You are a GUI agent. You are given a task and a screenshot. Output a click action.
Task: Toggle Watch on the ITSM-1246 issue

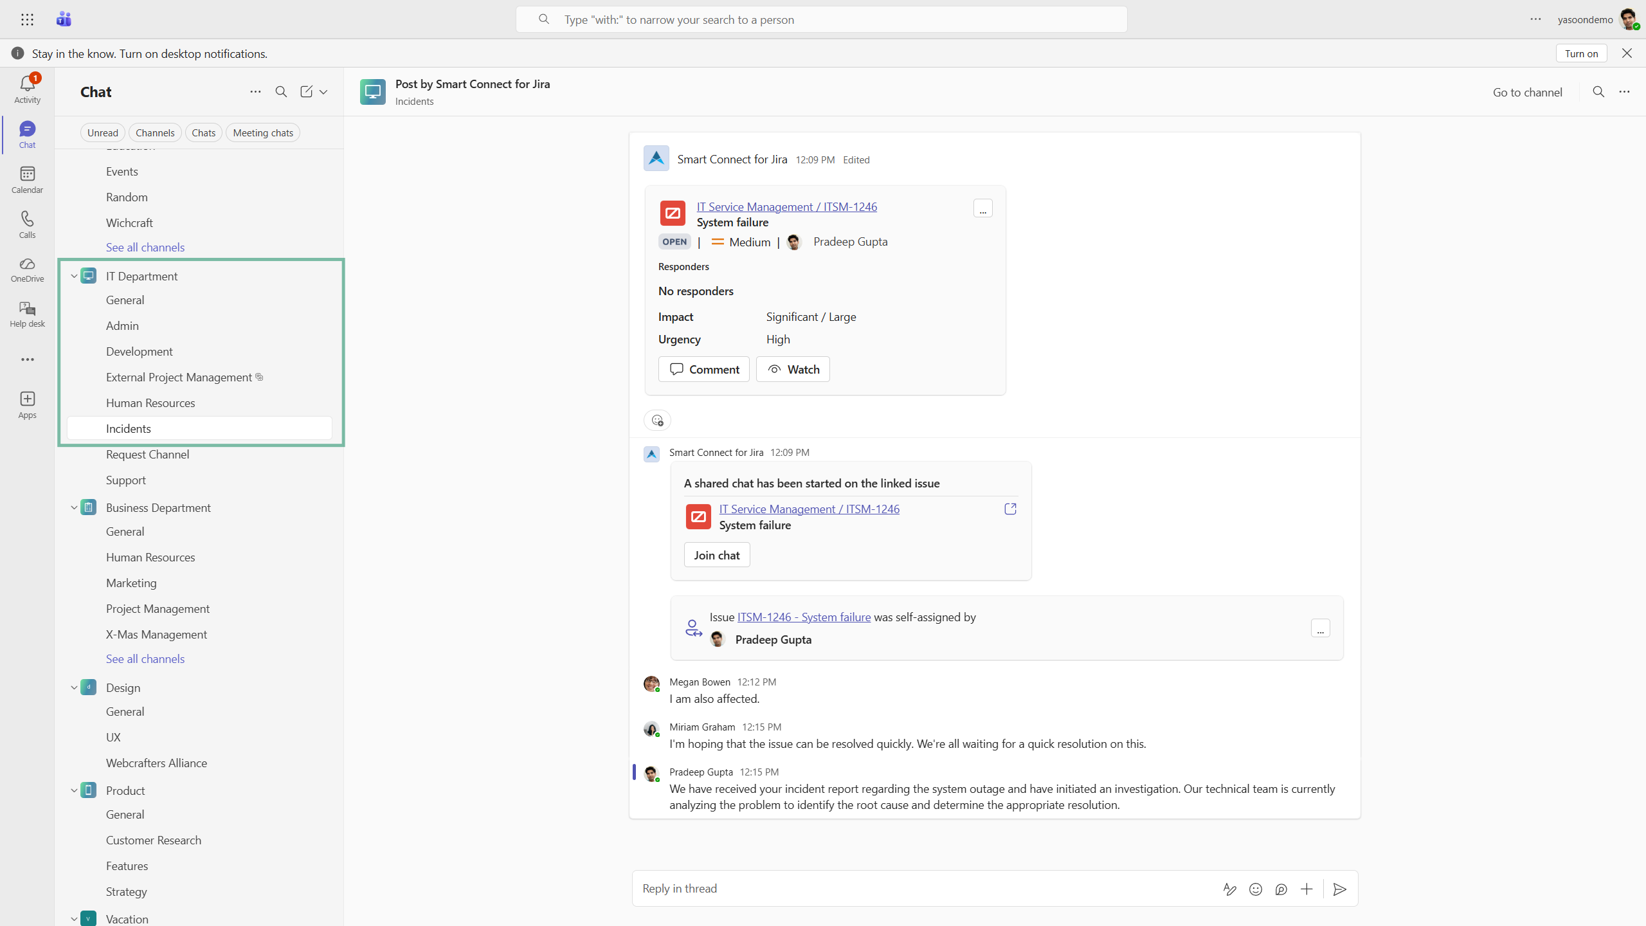click(793, 369)
